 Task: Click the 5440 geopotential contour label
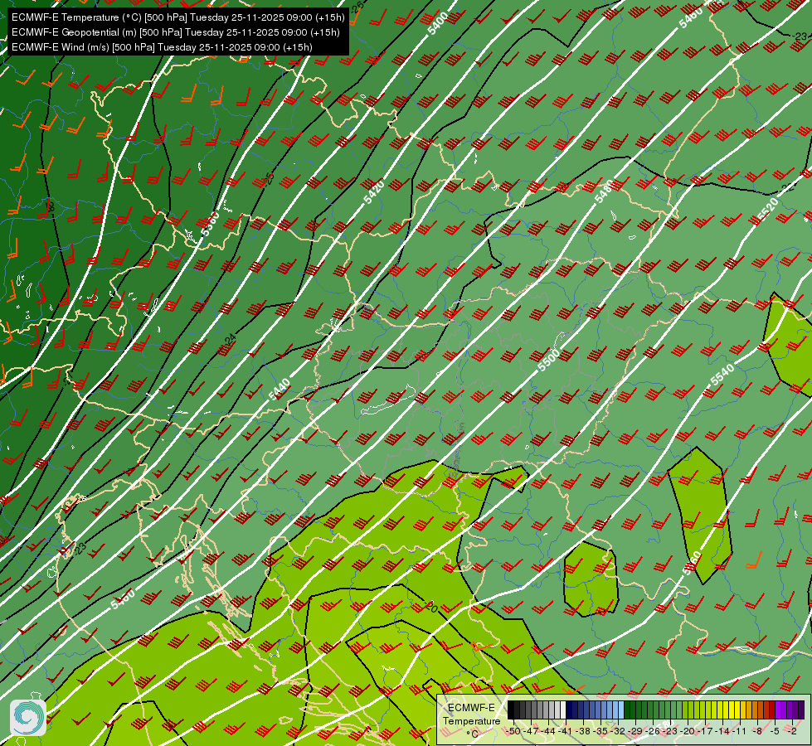pos(280,390)
